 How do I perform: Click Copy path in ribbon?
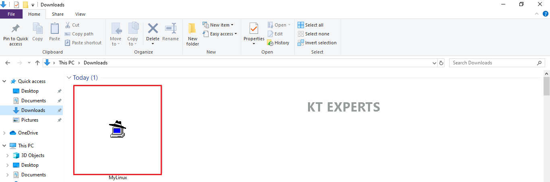[79, 34]
